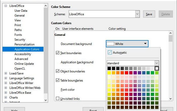Pick the bright yellow swatch in the second row

point(109,73)
